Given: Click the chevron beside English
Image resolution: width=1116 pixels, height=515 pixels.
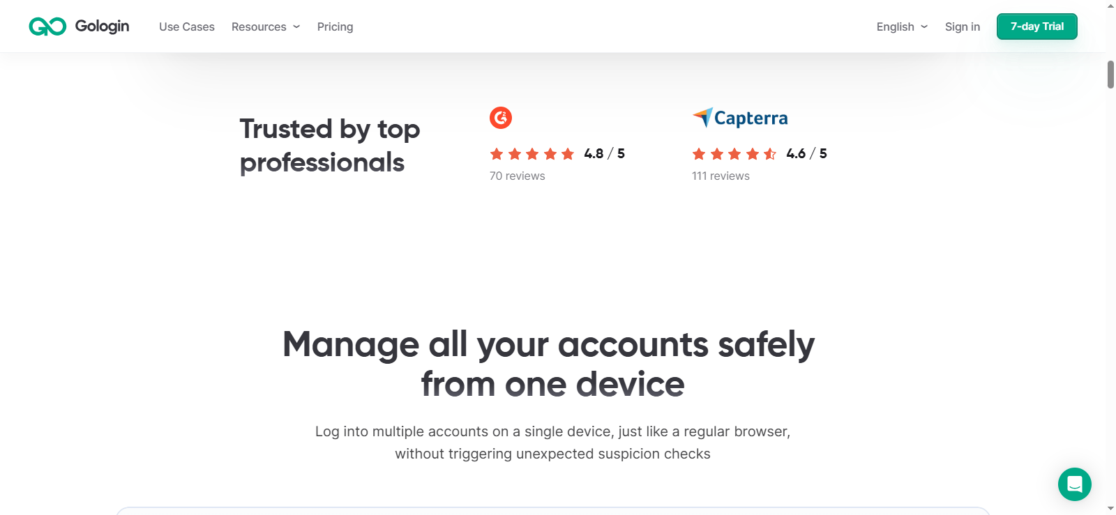Looking at the screenshot, I should tap(924, 26).
